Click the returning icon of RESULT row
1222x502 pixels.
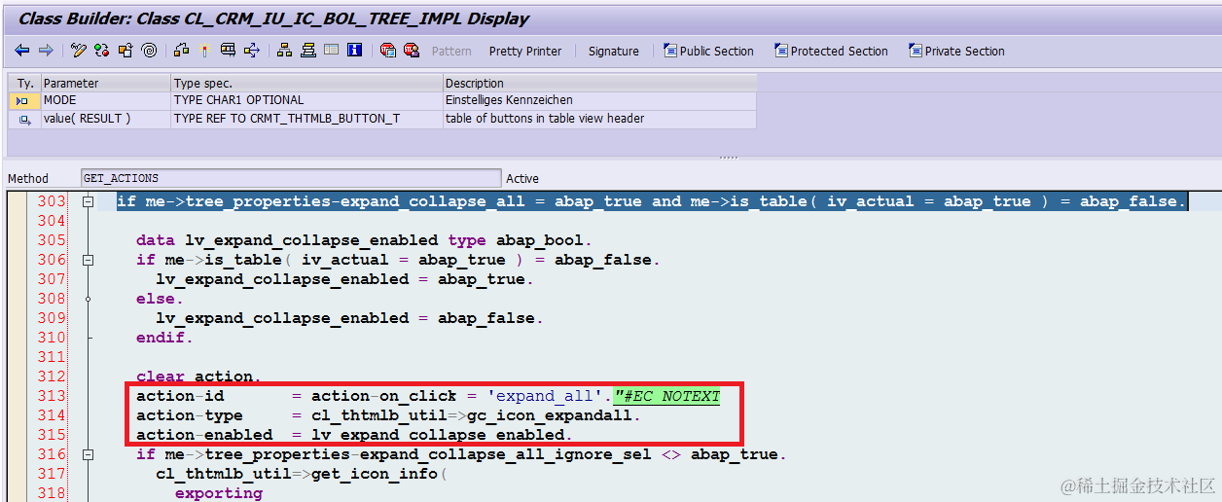pyautogui.click(x=23, y=119)
